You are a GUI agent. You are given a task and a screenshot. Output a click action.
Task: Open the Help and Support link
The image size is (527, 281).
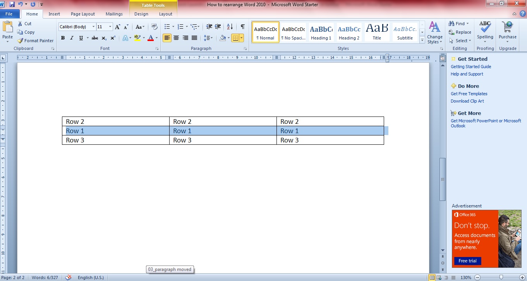point(467,74)
